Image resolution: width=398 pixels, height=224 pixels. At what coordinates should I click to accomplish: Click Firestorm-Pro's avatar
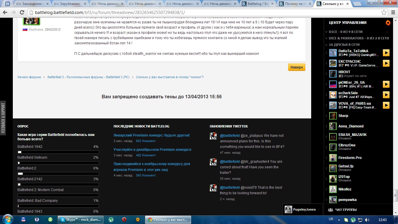coord(333,158)
